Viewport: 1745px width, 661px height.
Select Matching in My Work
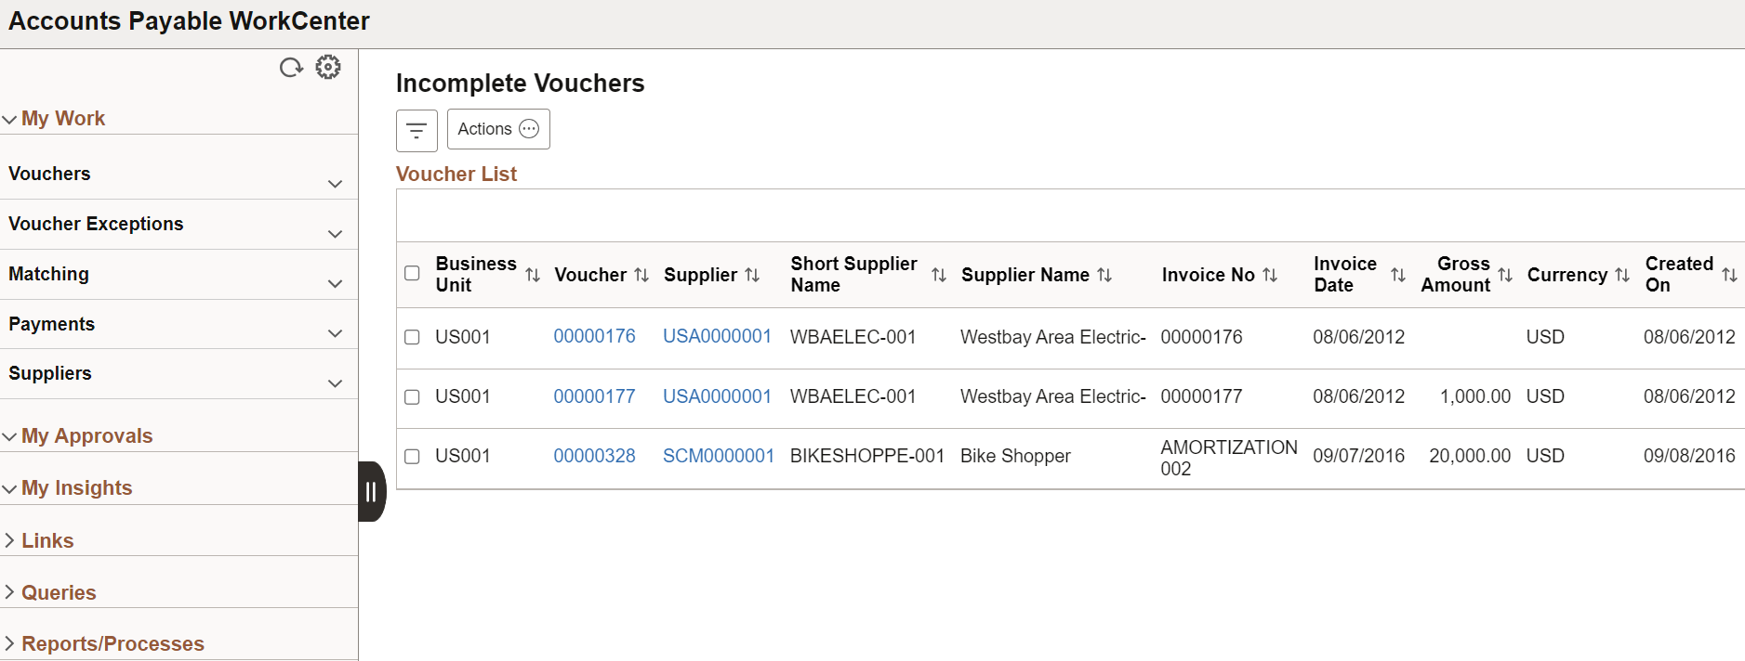[48, 274]
